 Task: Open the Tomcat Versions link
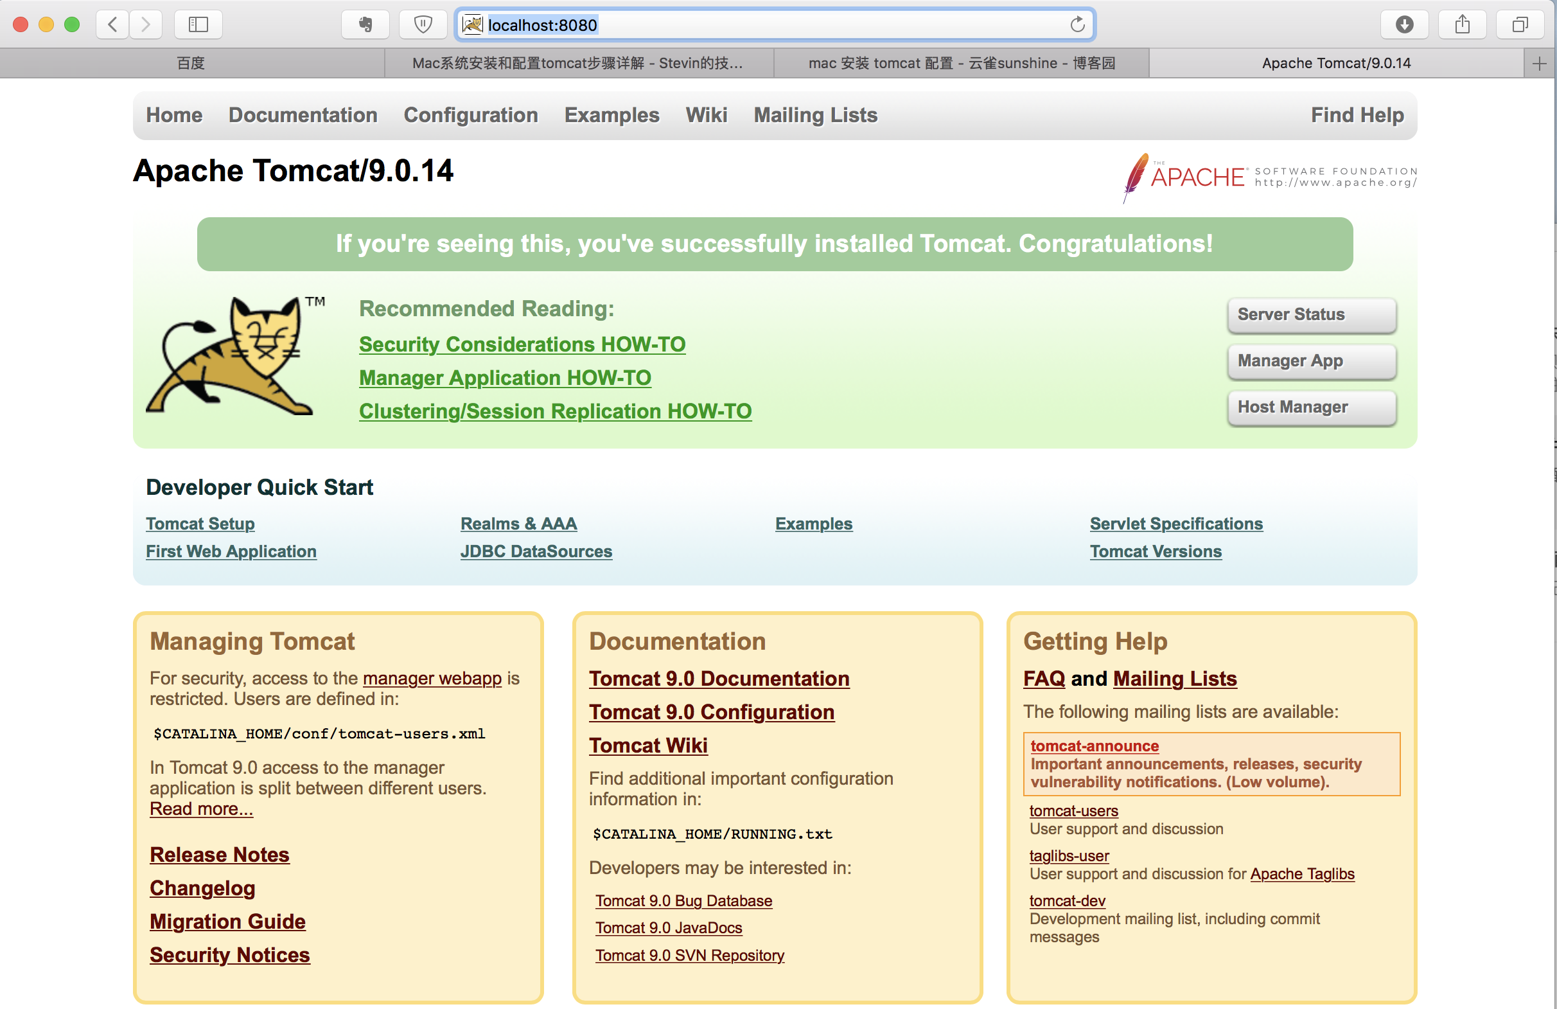[1156, 551]
